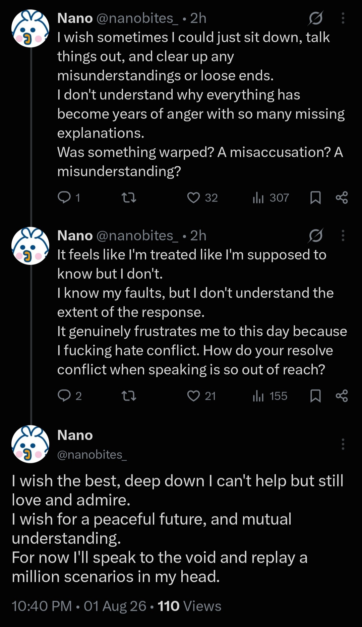Open Nano's avatar on the first tweet

pos(31,28)
